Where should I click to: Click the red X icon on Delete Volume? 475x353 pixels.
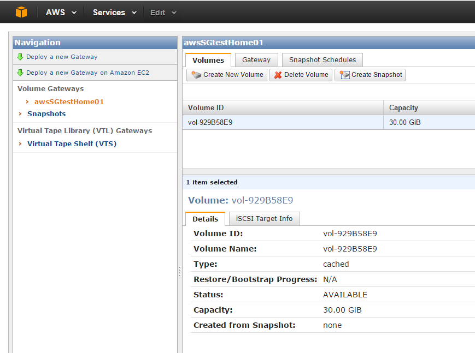tap(278, 75)
